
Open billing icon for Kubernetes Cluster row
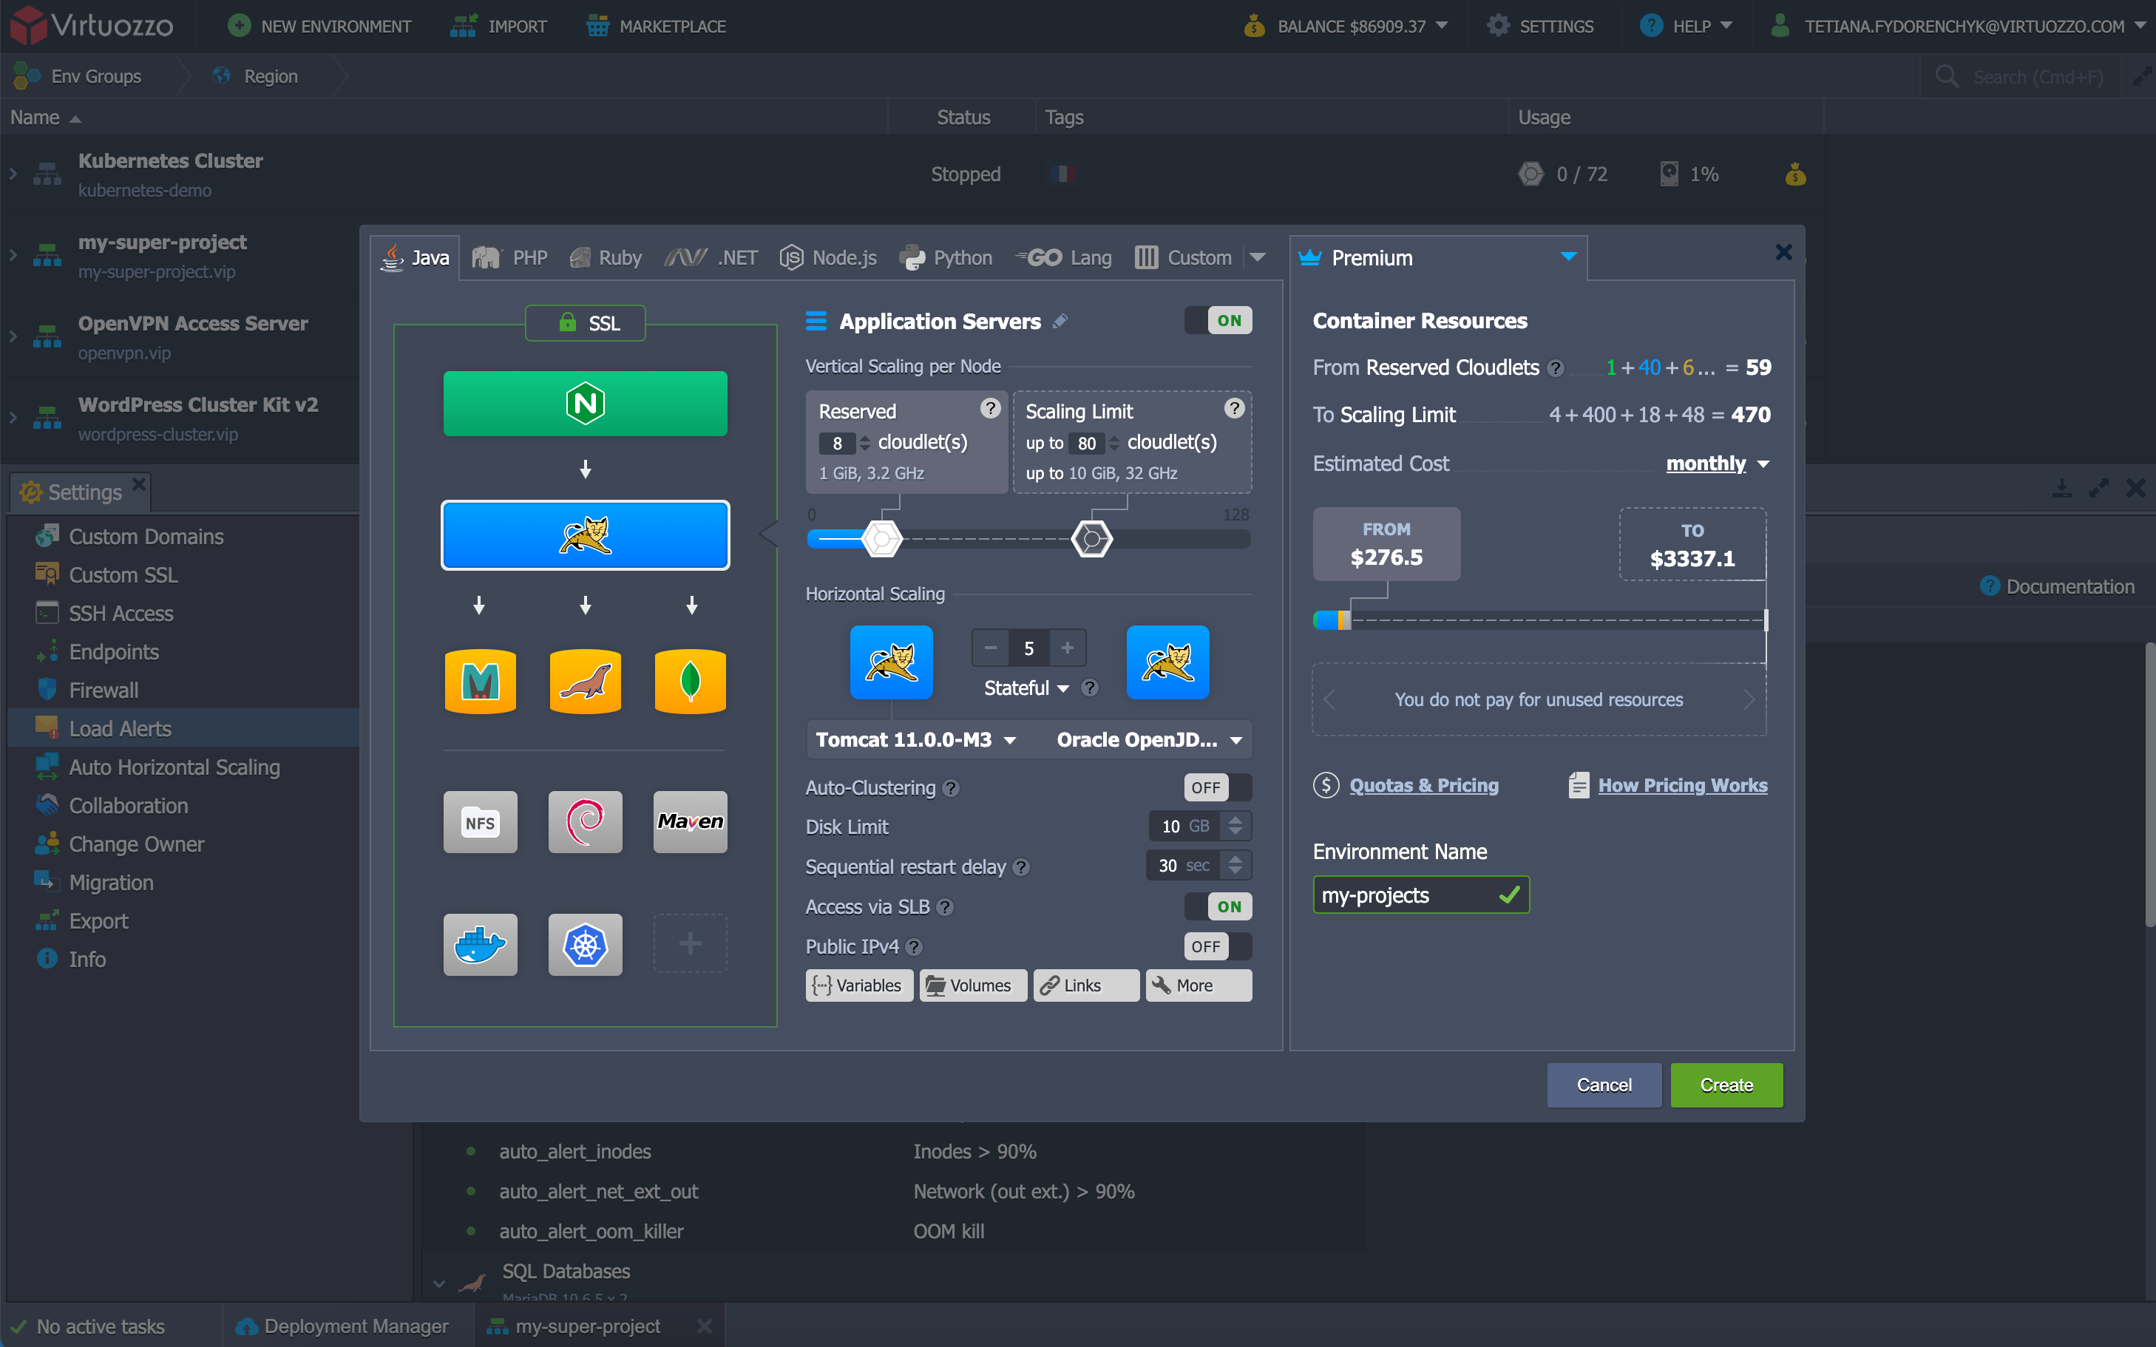coord(1795,174)
